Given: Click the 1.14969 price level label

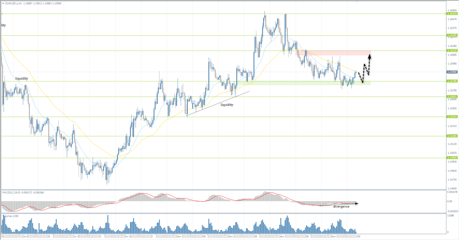Looking at the screenshot, I should [451, 158].
